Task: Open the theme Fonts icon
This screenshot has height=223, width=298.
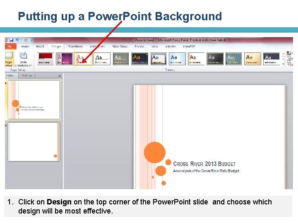Action: [289, 59]
